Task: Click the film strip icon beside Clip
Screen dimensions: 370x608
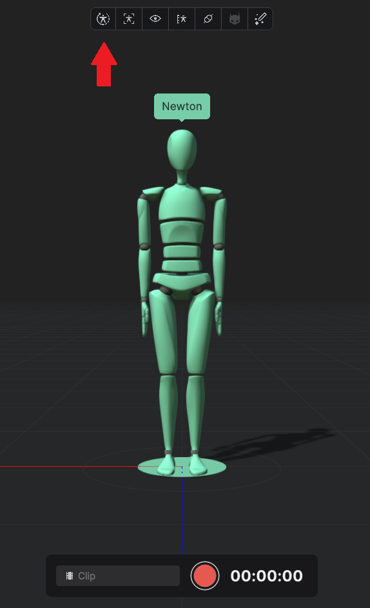Action: (70, 576)
